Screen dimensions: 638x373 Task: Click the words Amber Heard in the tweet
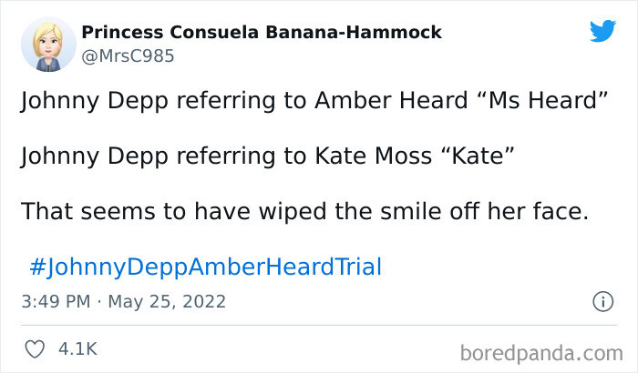coord(391,100)
